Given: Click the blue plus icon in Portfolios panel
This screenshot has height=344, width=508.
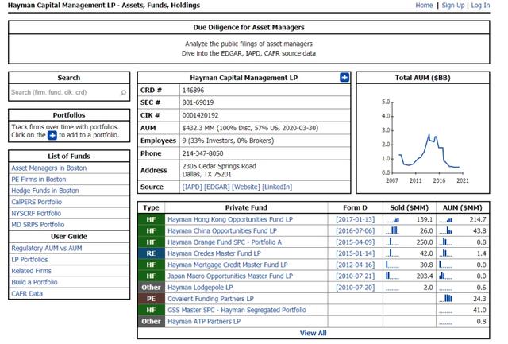Looking at the screenshot, I should 52,135.
